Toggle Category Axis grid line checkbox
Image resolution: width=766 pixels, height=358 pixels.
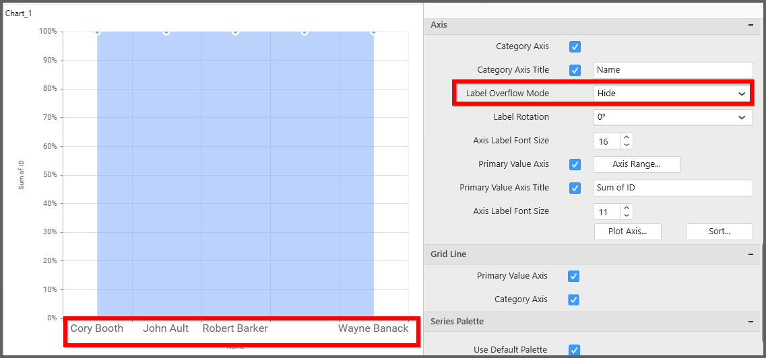(x=573, y=299)
